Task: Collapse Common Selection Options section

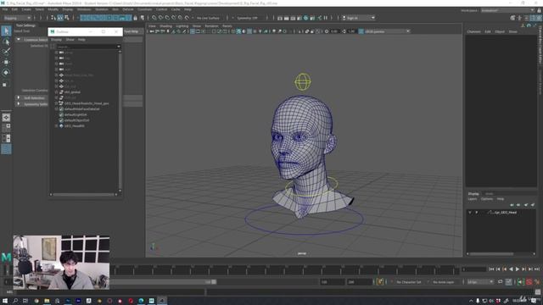Action: pyautogui.click(x=19, y=40)
